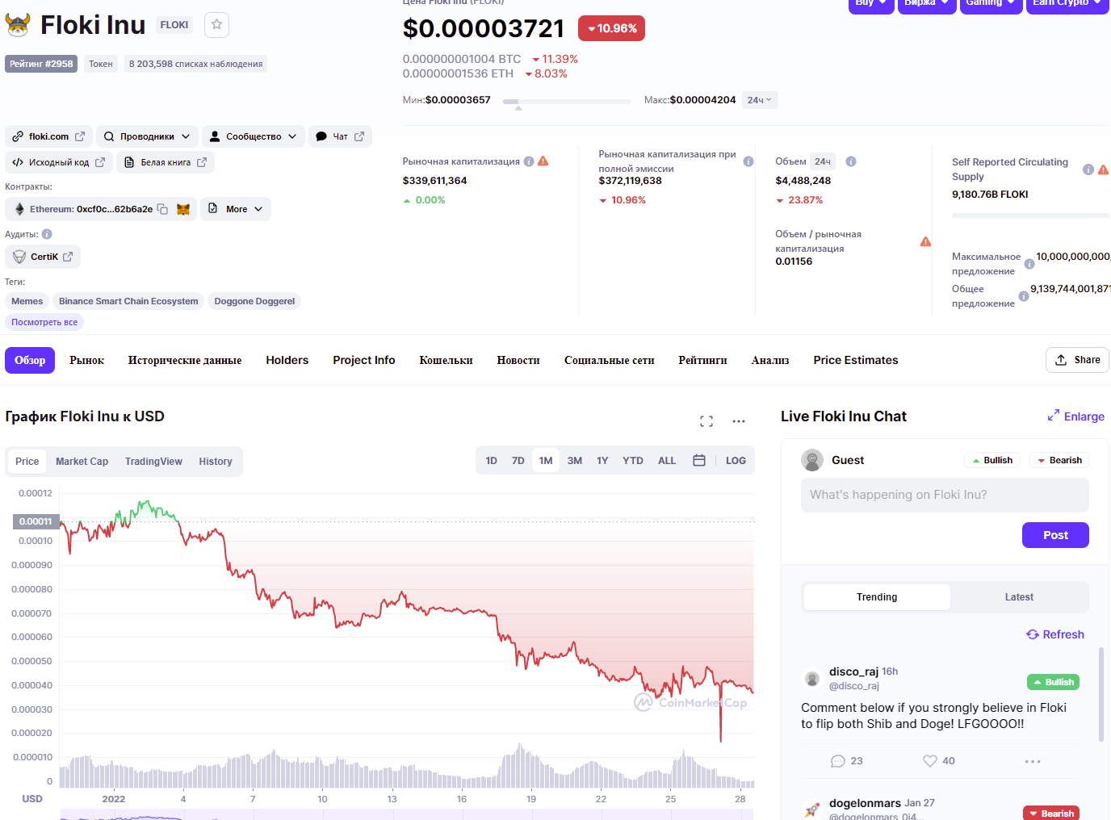Switch chart to TradingView tab
This screenshot has height=820, width=1111.
coord(153,462)
